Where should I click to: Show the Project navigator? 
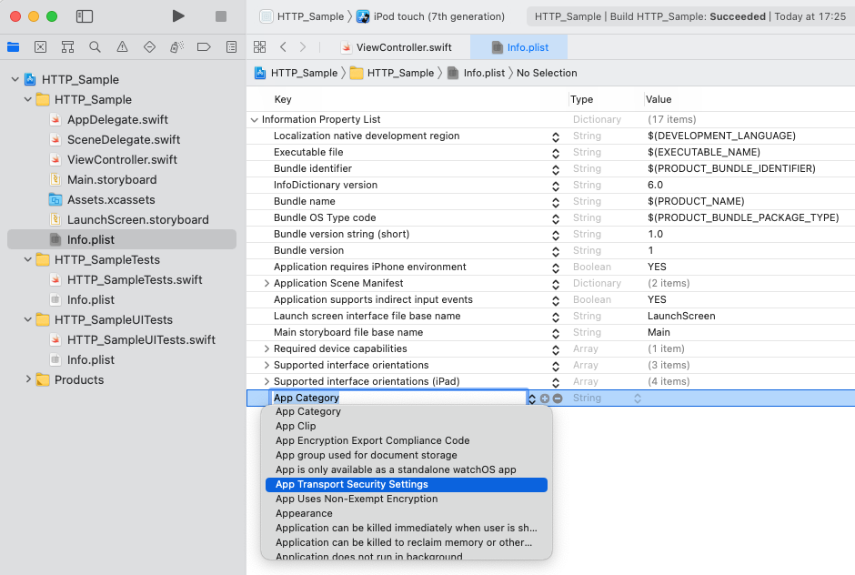(x=13, y=47)
